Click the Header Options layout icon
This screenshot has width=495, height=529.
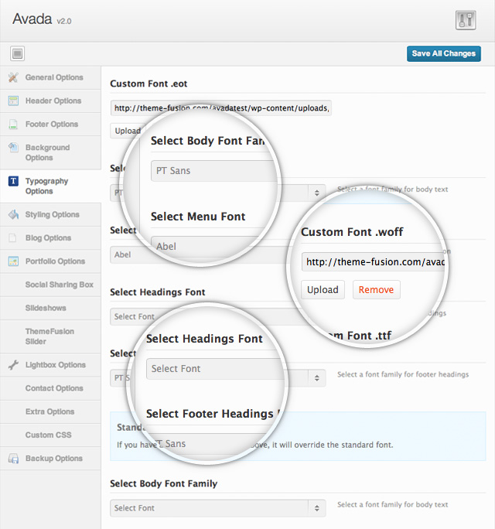point(13,101)
